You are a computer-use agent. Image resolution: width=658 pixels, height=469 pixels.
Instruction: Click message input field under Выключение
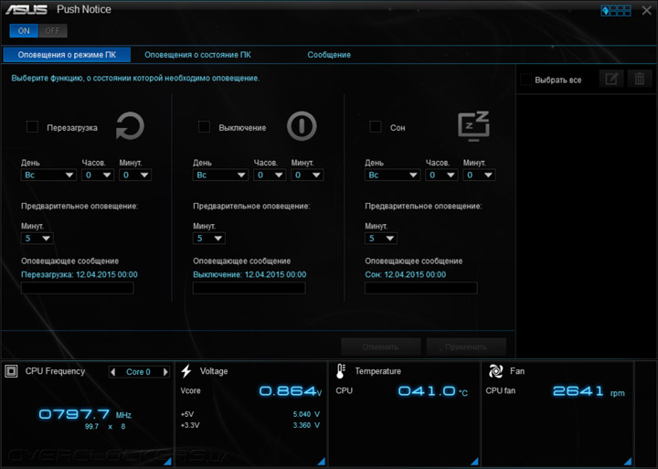[249, 288]
